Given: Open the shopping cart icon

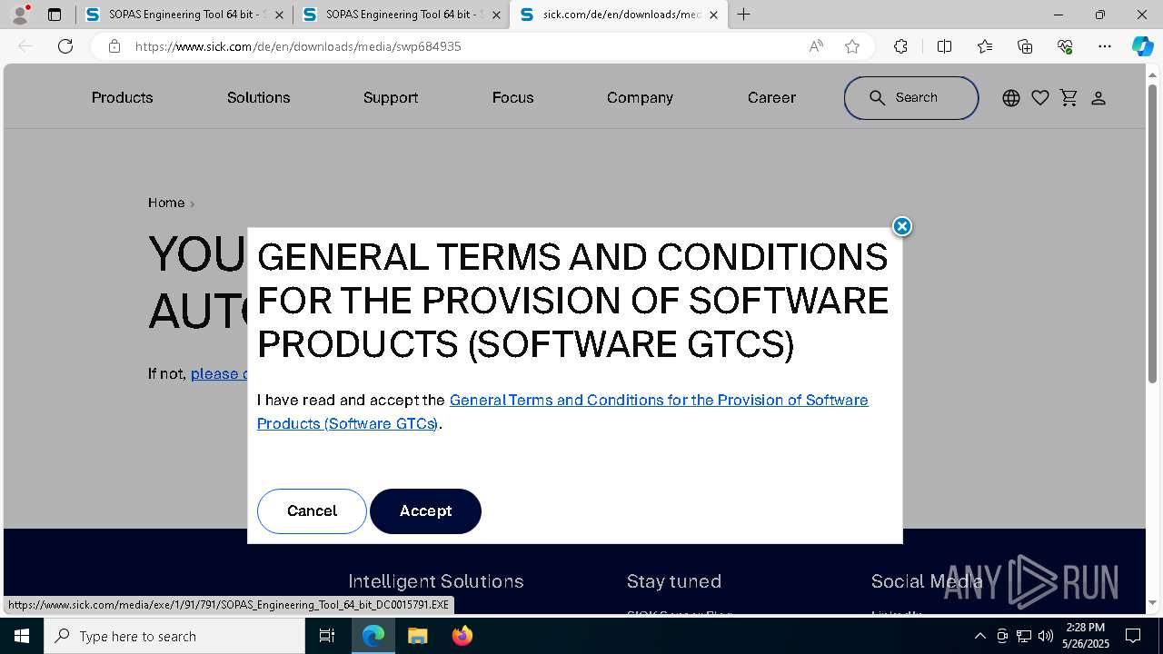Looking at the screenshot, I should pos(1069,98).
